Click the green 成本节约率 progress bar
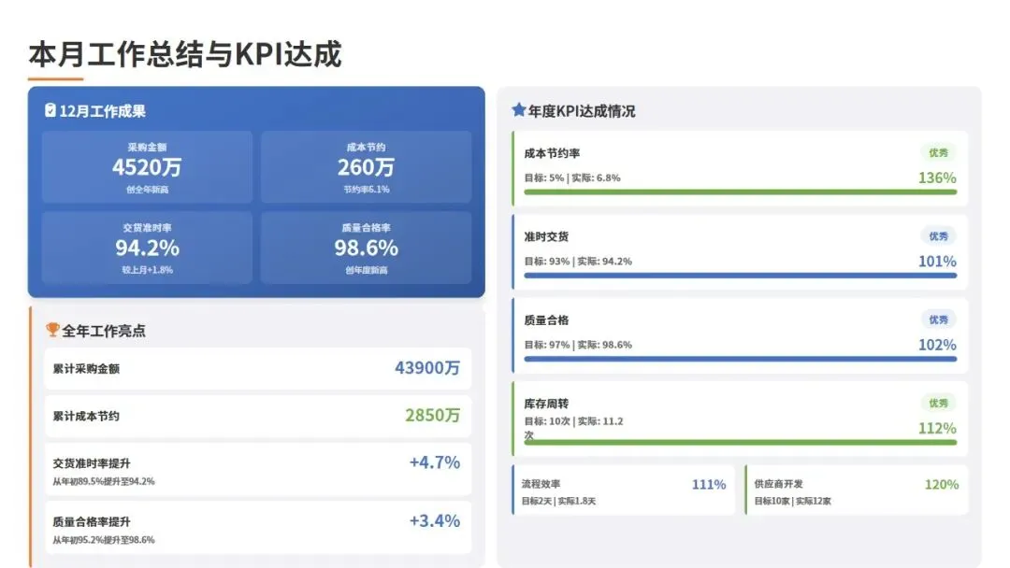This screenshot has width=1010, height=568. tap(739, 192)
